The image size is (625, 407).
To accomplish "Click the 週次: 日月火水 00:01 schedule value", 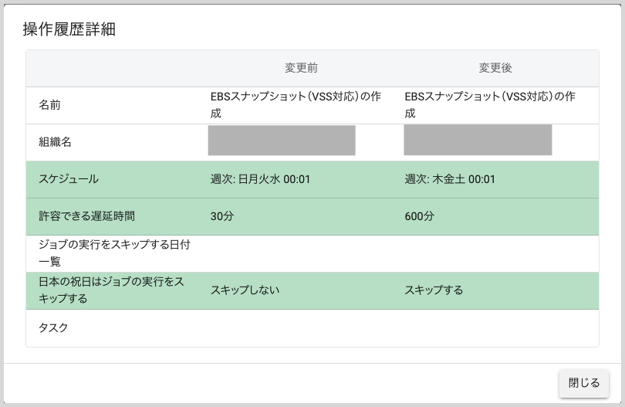I will pyautogui.click(x=260, y=179).
